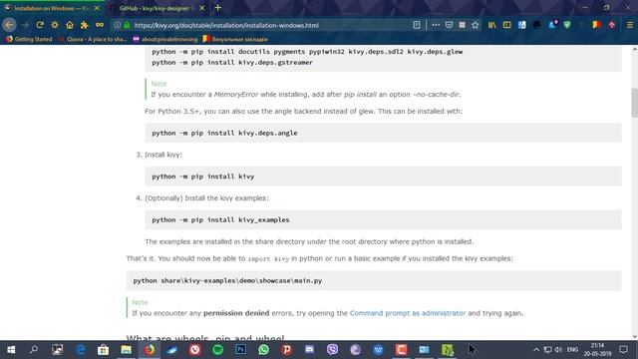Click the kivy.deps.gstreamer install line
The width and height of the screenshot is (638, 359).
pyautogui.click(x=232, y=62)
